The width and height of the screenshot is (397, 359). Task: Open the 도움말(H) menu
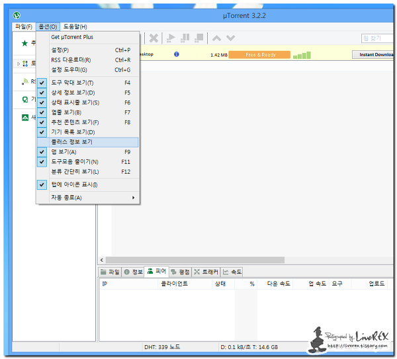(75, 26)
